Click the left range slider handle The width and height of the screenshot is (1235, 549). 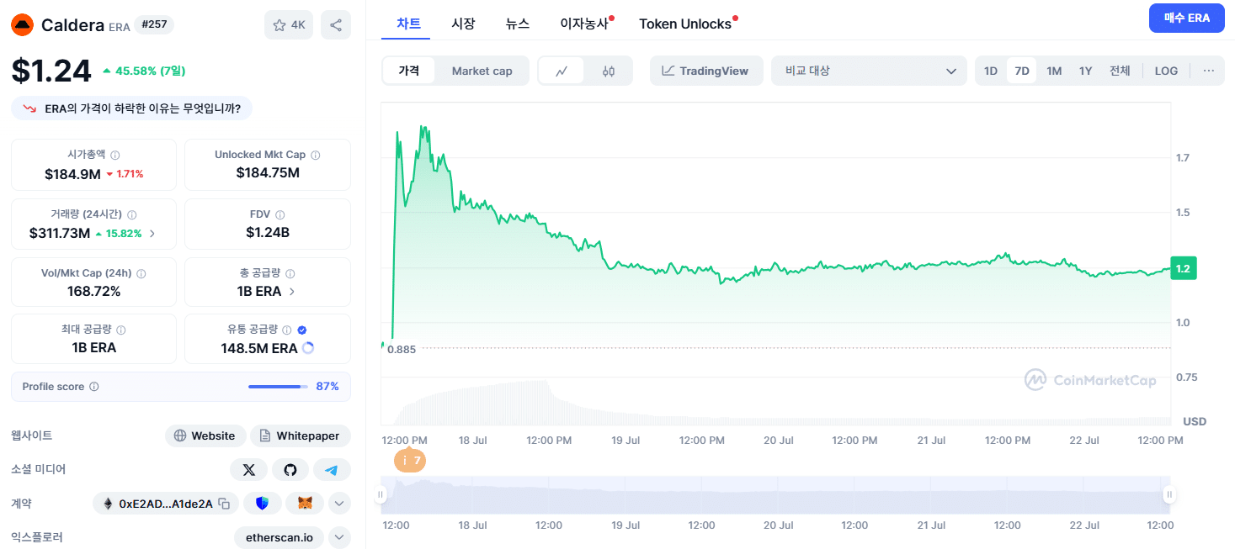click(x=381, y=495)
